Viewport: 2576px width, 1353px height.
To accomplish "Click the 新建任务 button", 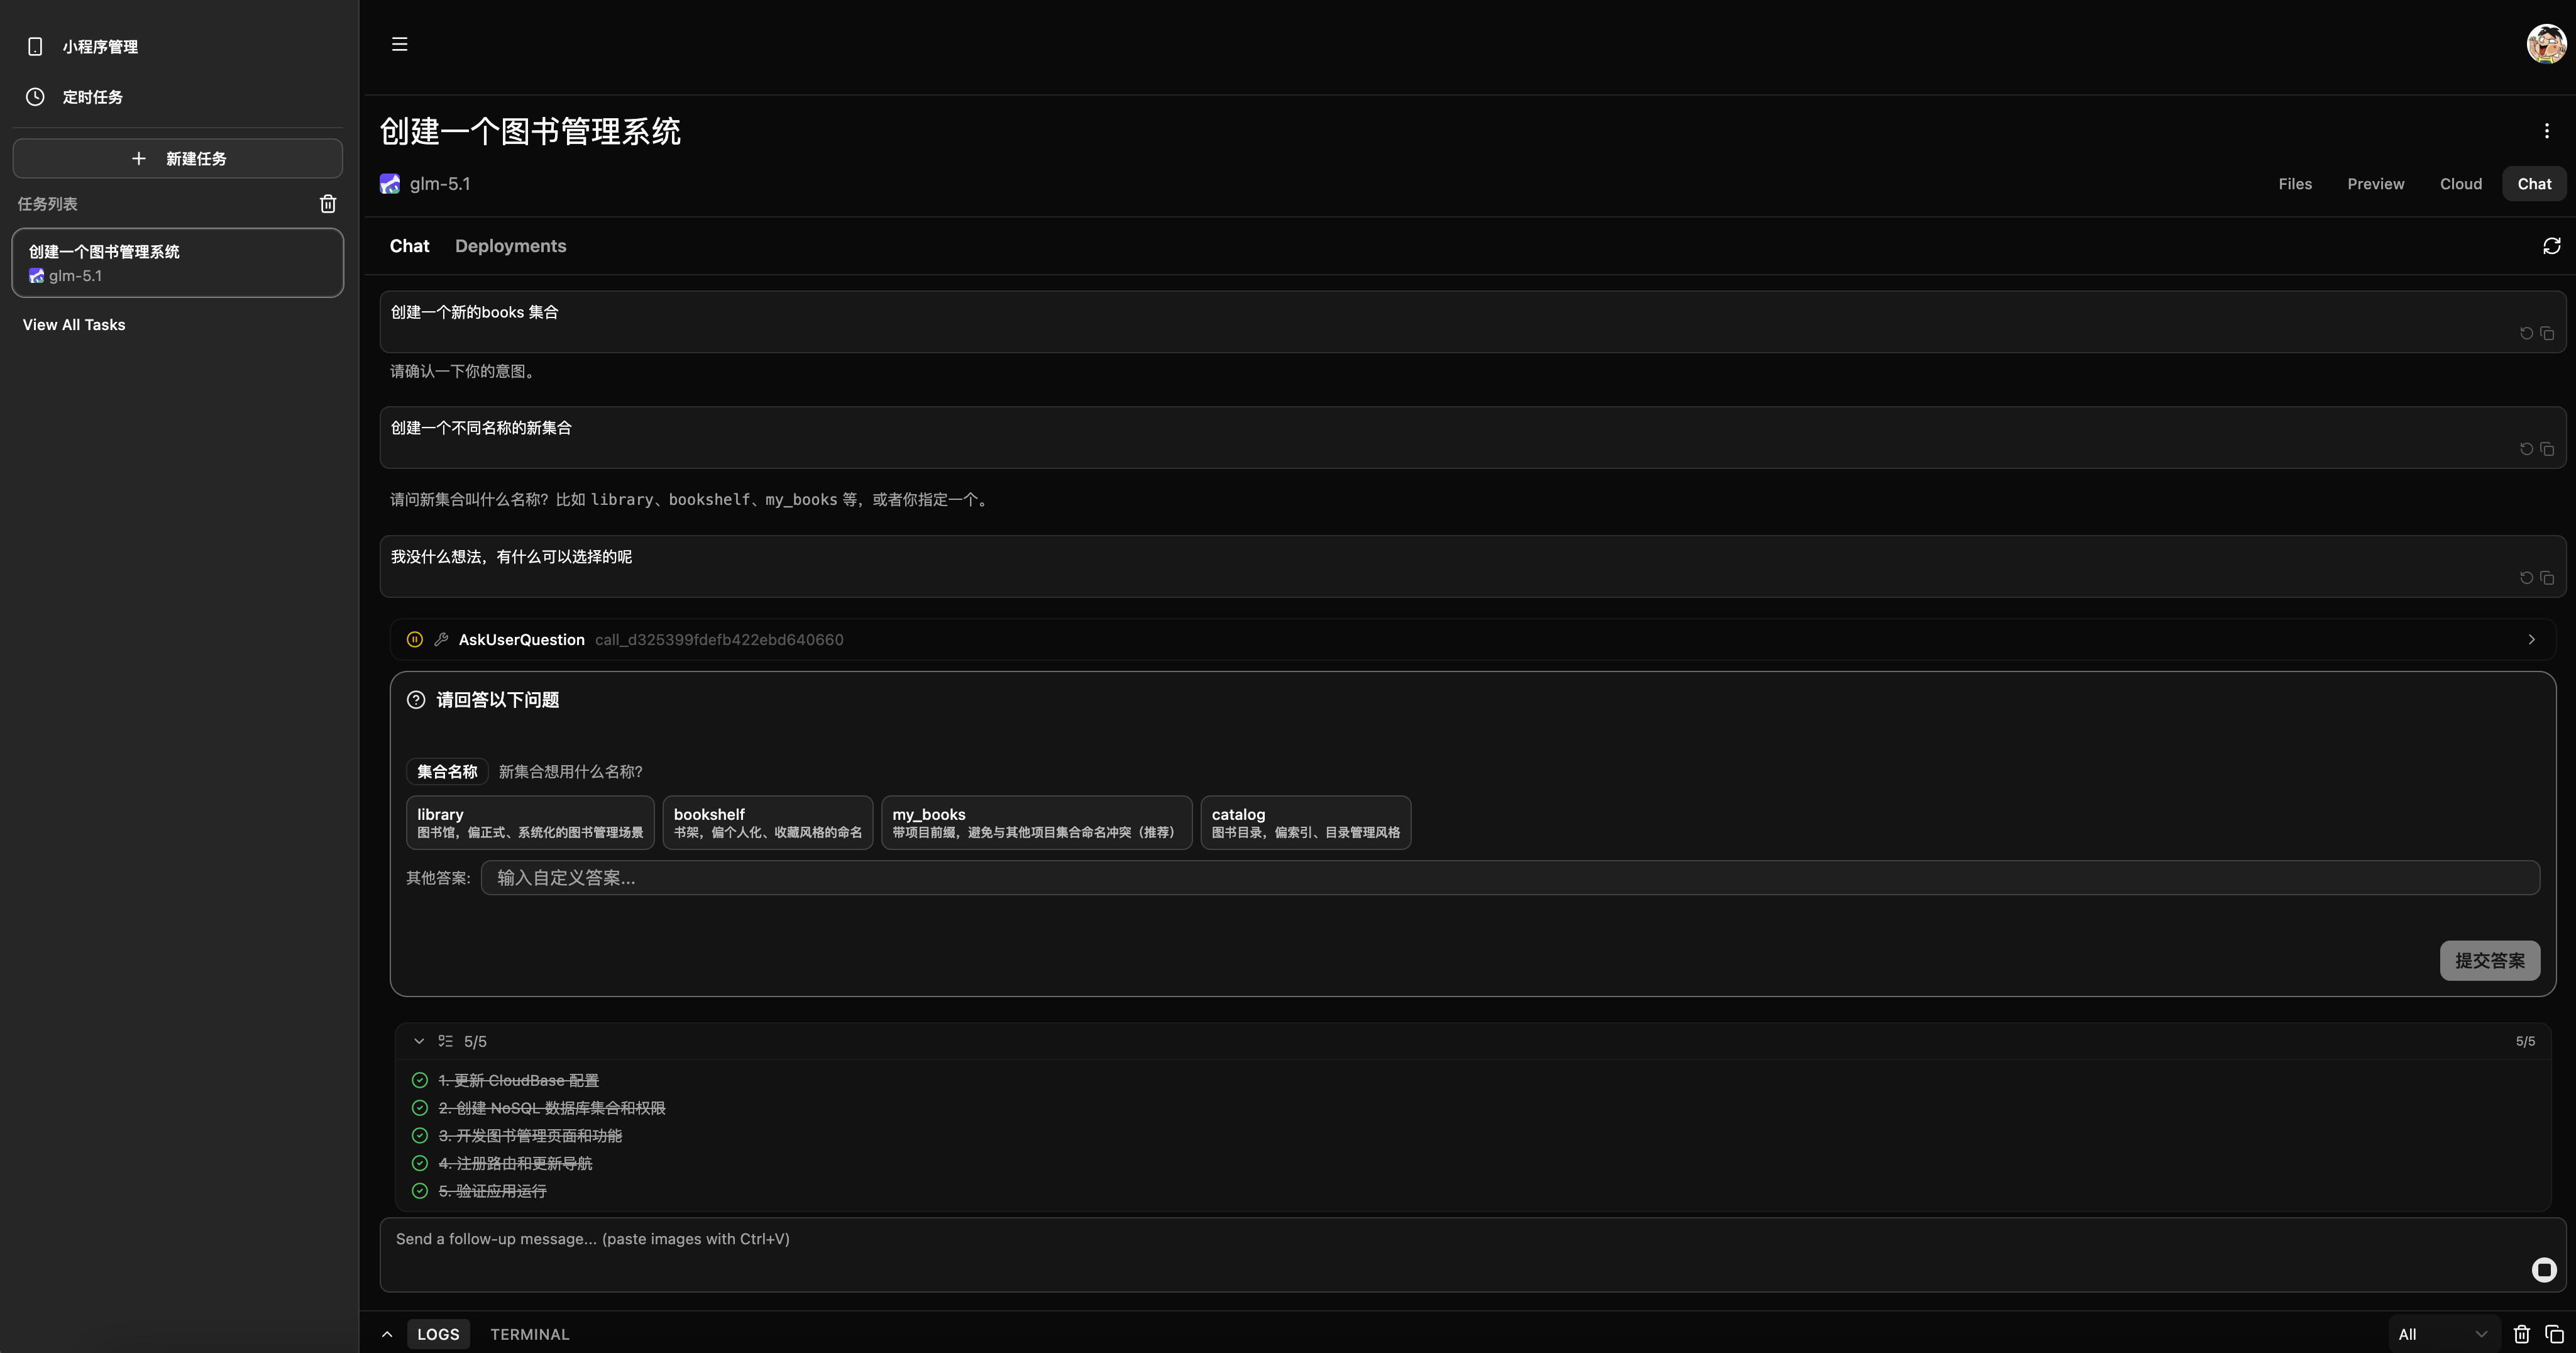I will pos(178,158).
